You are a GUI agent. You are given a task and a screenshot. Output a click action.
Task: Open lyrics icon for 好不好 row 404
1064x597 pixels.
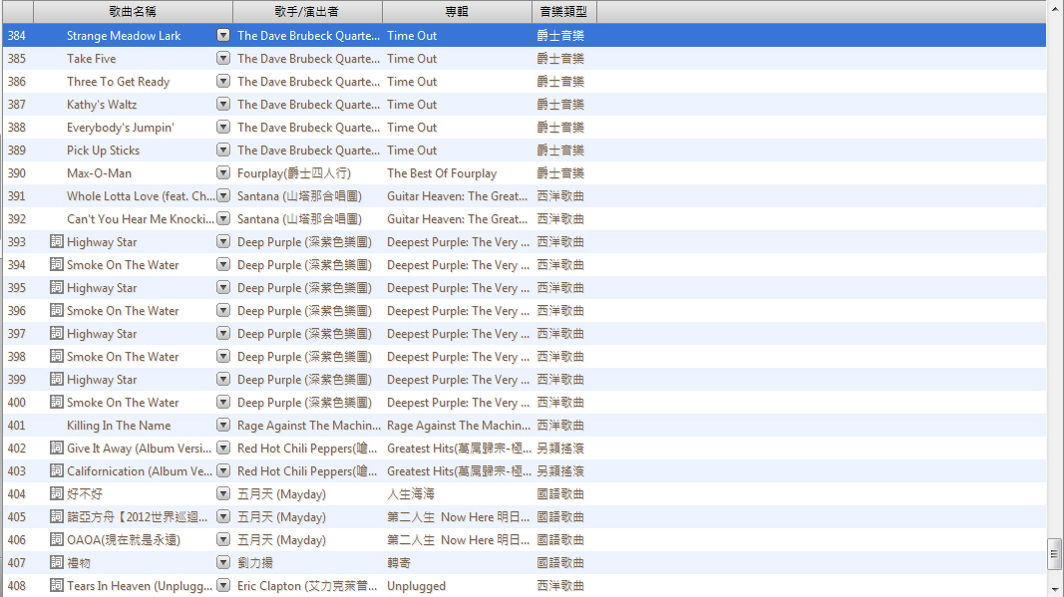click(x=57, y=494)
